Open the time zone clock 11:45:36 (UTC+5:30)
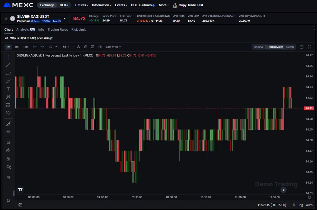 tap(272, 205)
